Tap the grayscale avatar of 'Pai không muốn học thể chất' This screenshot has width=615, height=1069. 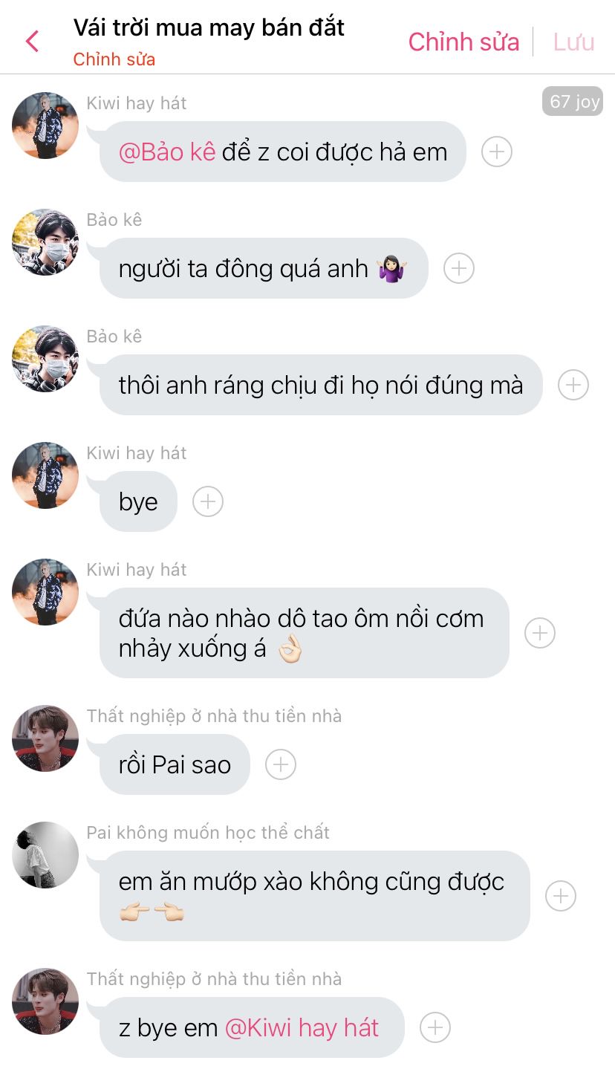click(45, 855)
